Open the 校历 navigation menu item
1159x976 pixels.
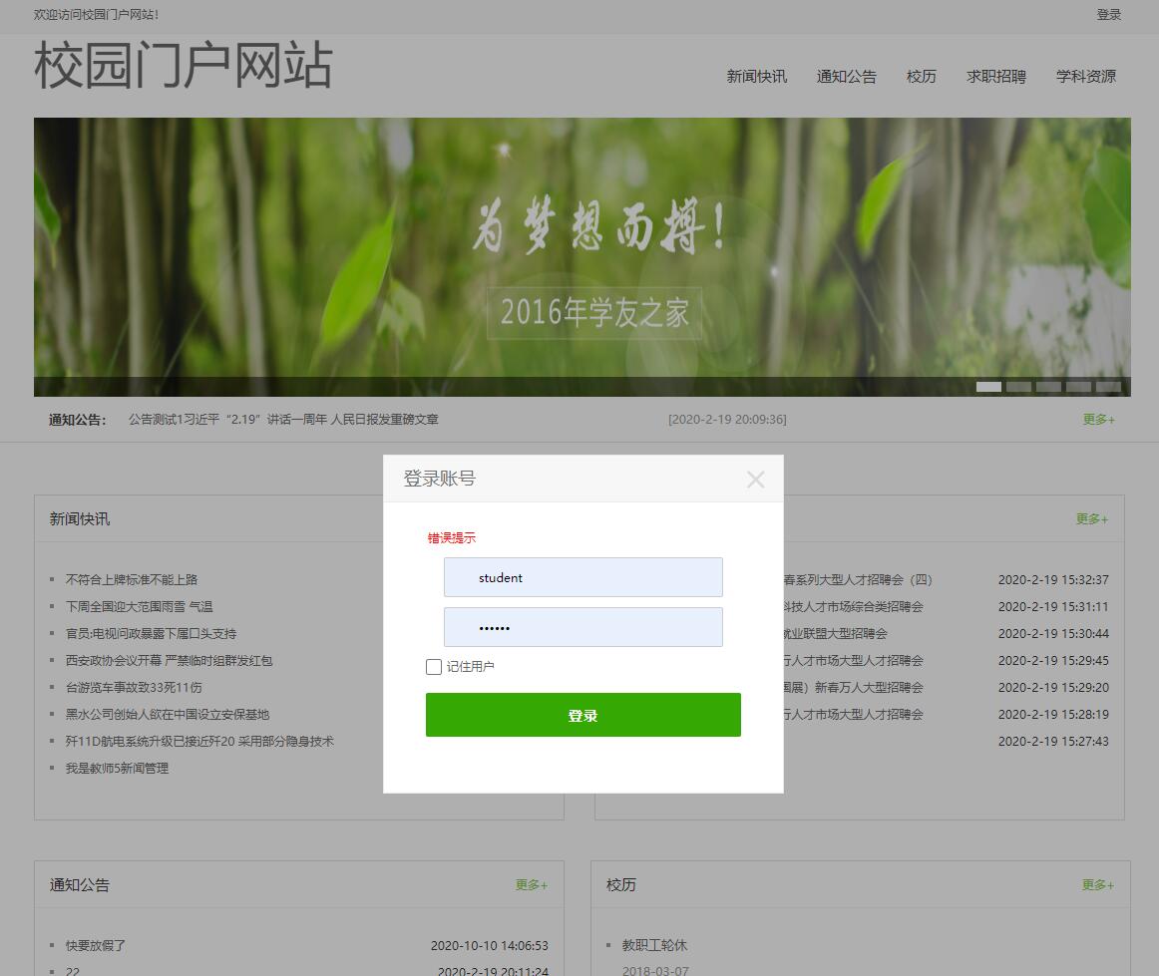(922, 77)
